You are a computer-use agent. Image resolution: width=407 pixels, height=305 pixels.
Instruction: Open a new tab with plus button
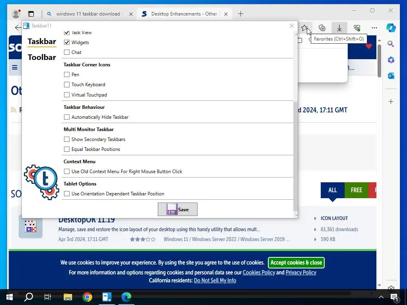240,14
